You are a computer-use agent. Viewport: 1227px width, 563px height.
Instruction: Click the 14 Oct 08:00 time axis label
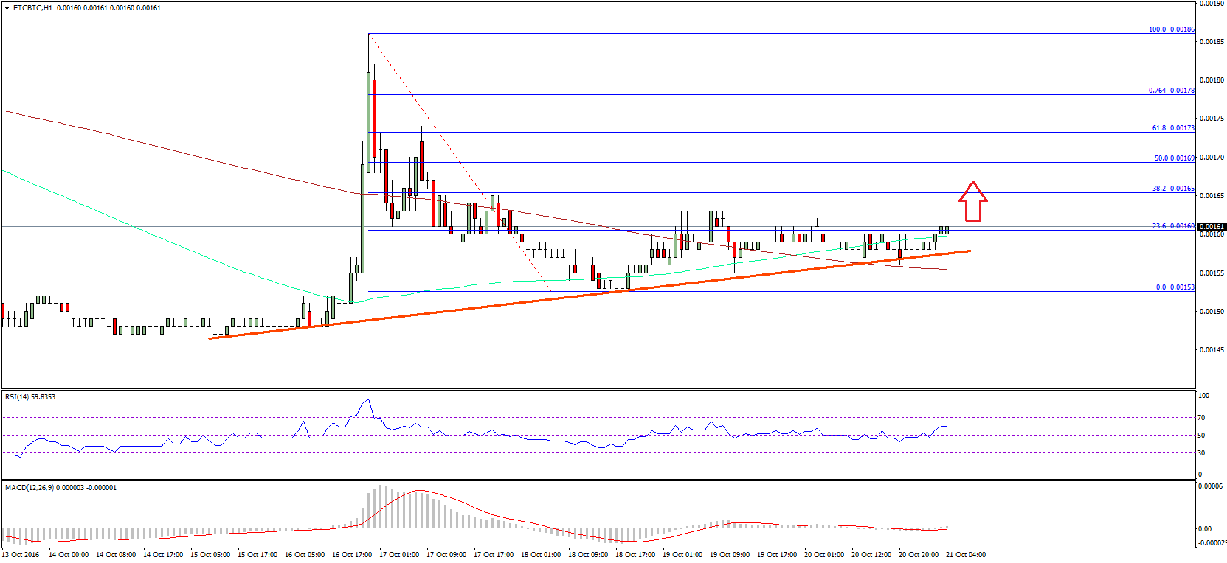tap(116, 555)
